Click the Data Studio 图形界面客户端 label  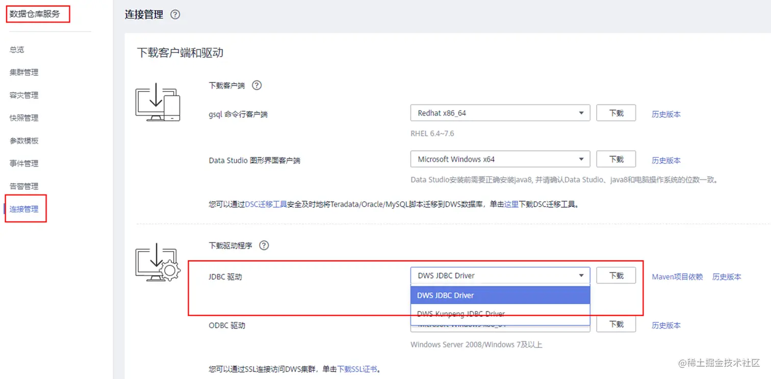point(254,160)
